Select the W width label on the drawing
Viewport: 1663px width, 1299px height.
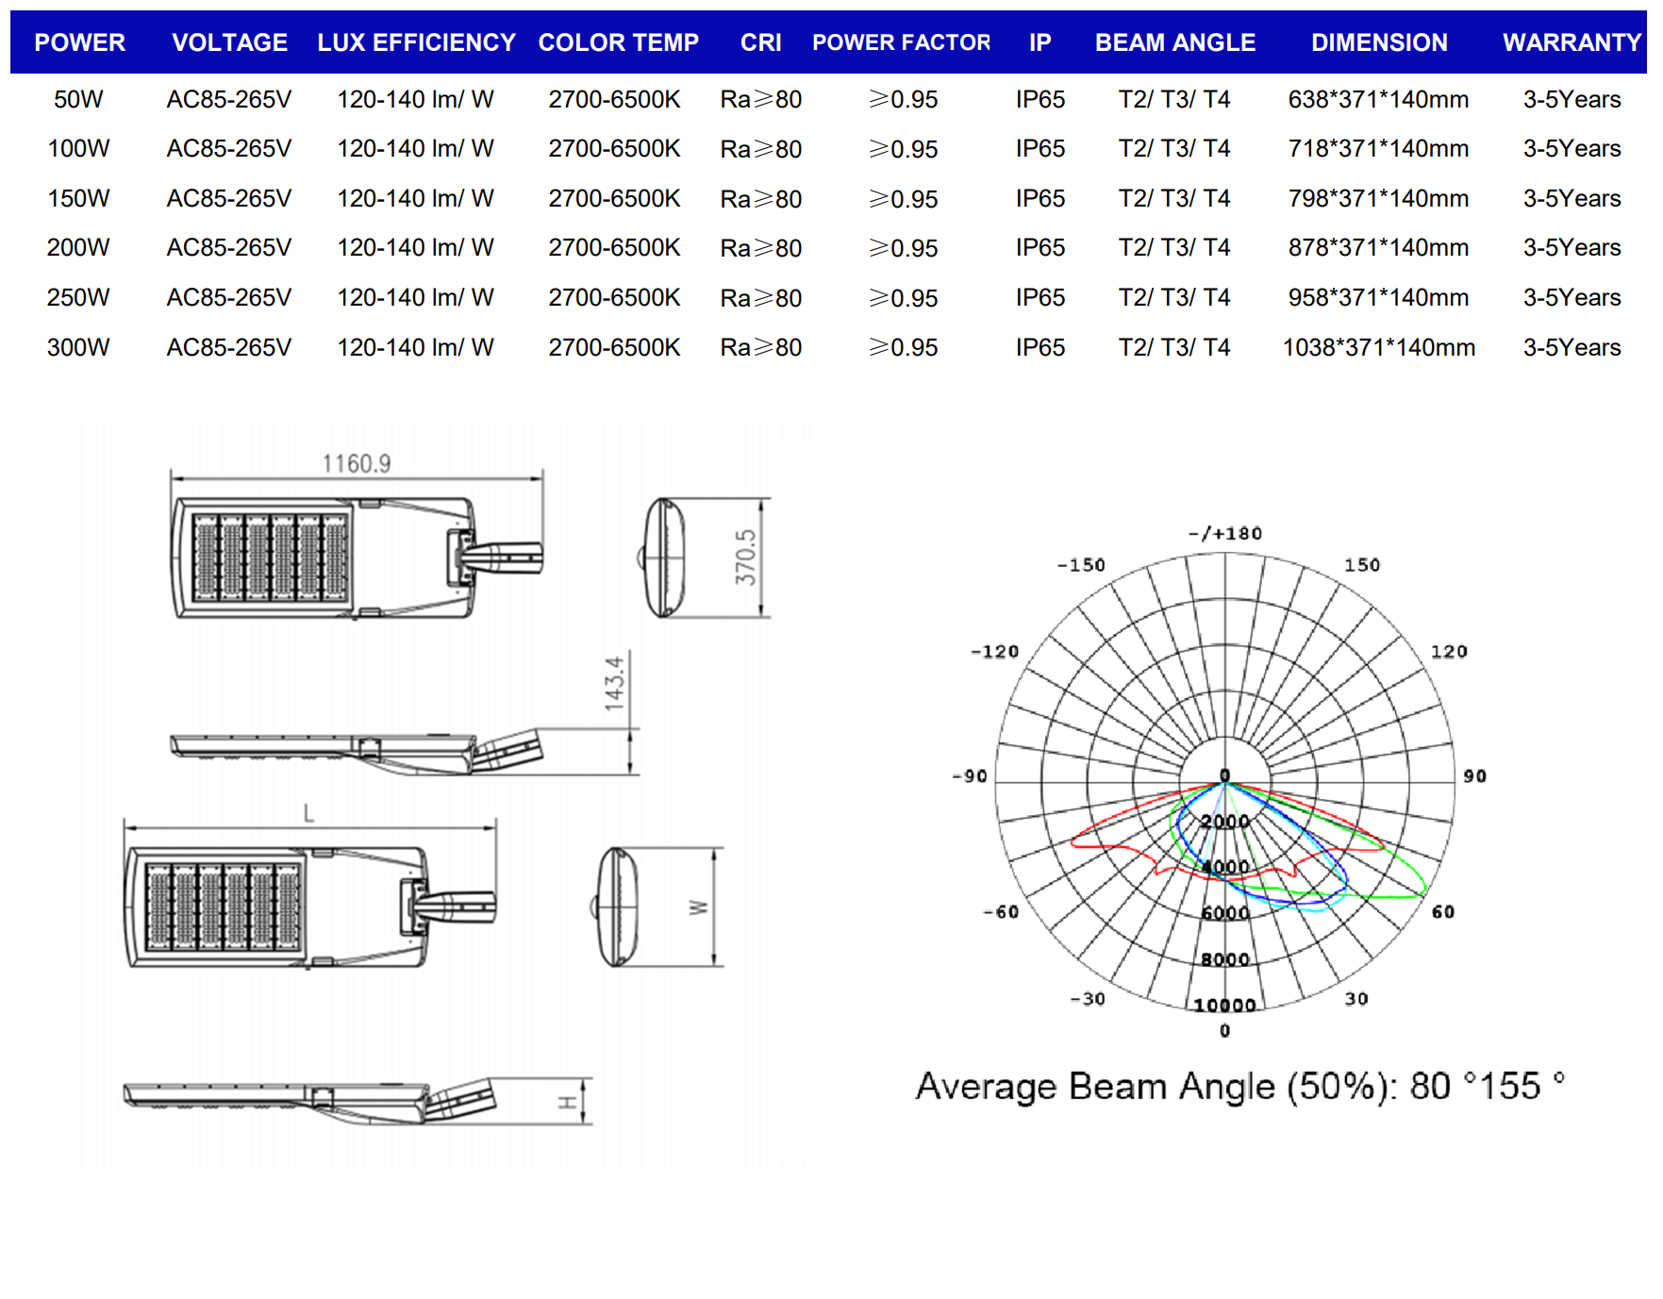[x=698, y=908]
